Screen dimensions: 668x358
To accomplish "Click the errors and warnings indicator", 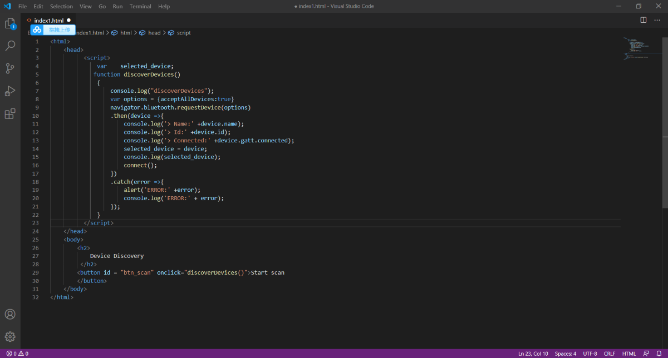I will 17,354.
